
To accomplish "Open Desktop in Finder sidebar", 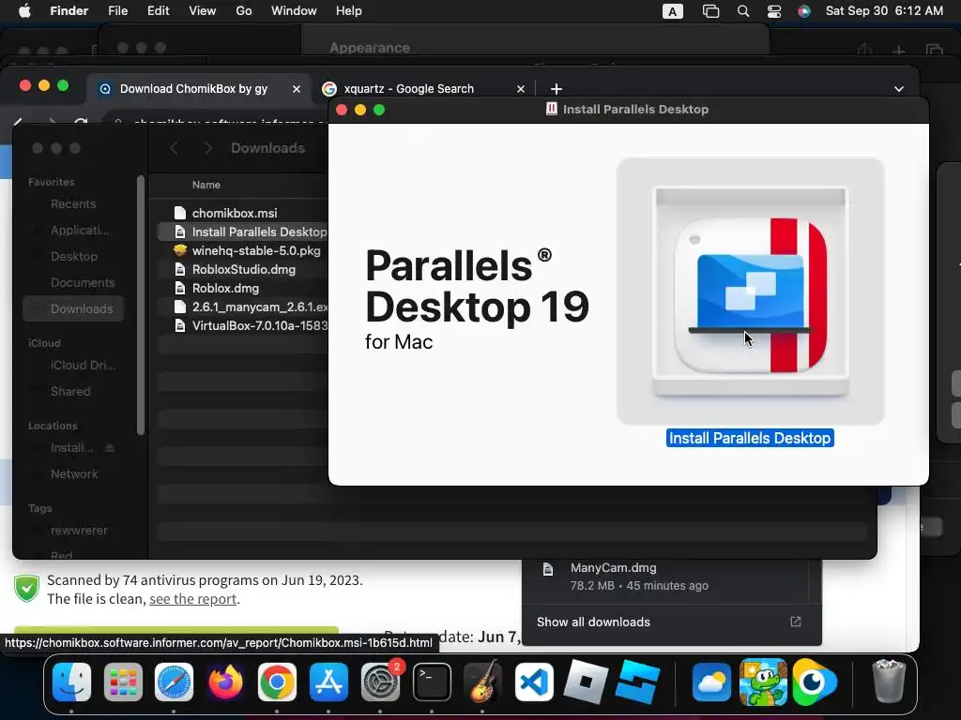I will 73,257.
